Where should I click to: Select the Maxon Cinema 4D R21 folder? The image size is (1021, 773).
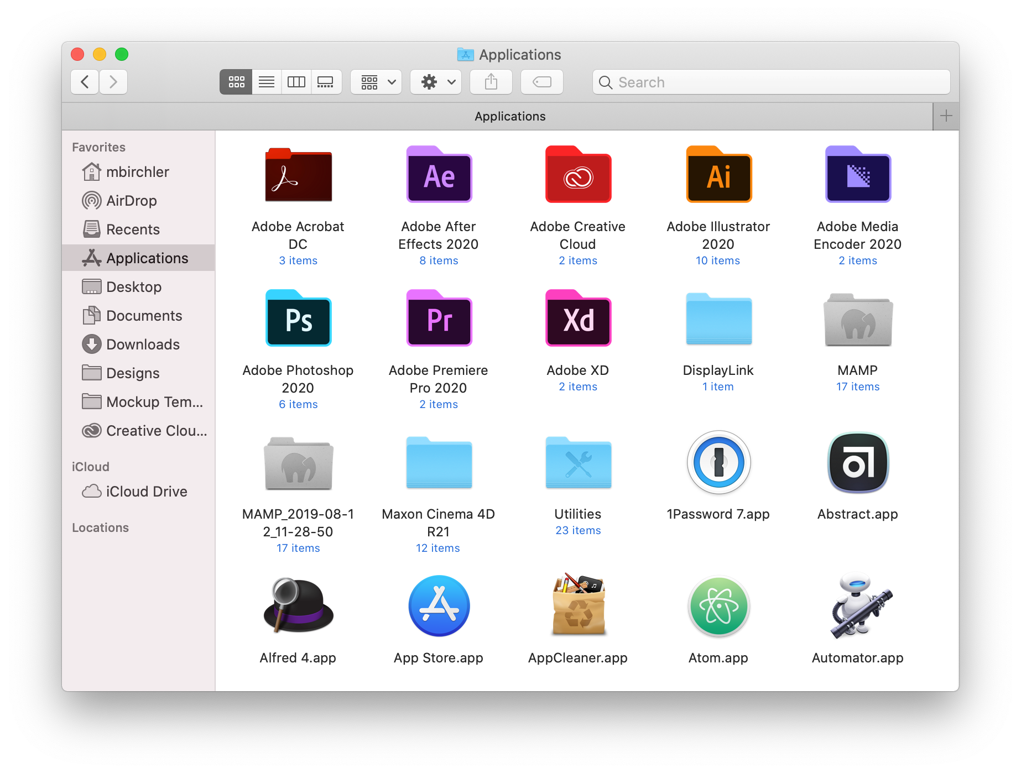(x=439, y=463)
